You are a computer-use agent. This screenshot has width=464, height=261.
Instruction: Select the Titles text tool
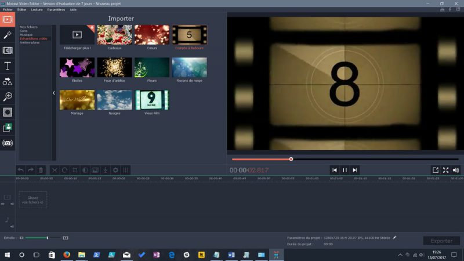(8, 66)
